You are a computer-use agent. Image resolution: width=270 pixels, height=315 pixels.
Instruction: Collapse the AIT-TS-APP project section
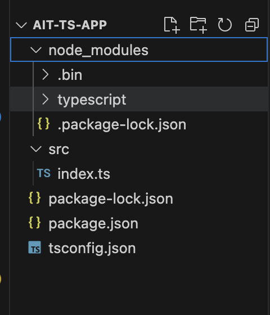[x=21, y=25]
